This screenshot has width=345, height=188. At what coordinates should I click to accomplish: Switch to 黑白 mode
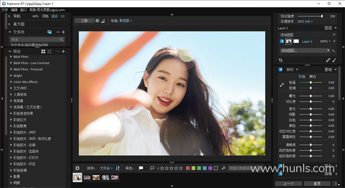(x=312, y=77)
